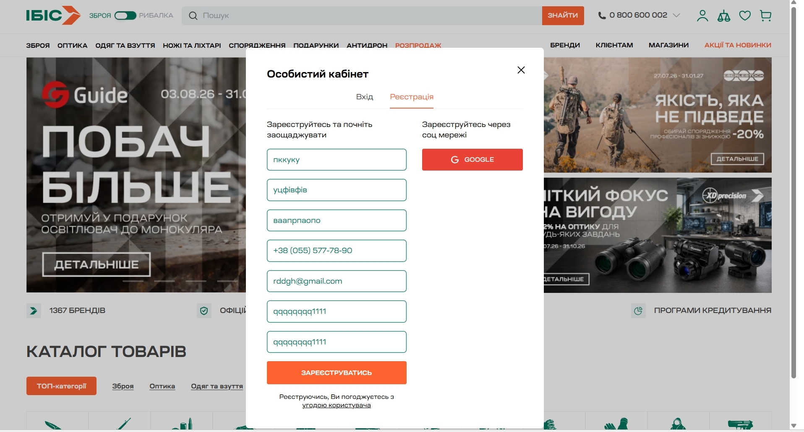
Task: Expand the phone number dropdown chevron
Action: tap(676, 16)
